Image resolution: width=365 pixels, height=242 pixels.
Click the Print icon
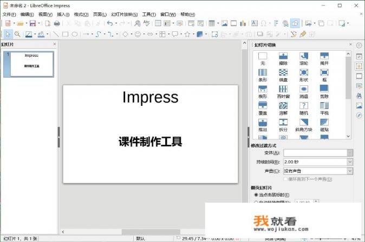tap(57, 23)
